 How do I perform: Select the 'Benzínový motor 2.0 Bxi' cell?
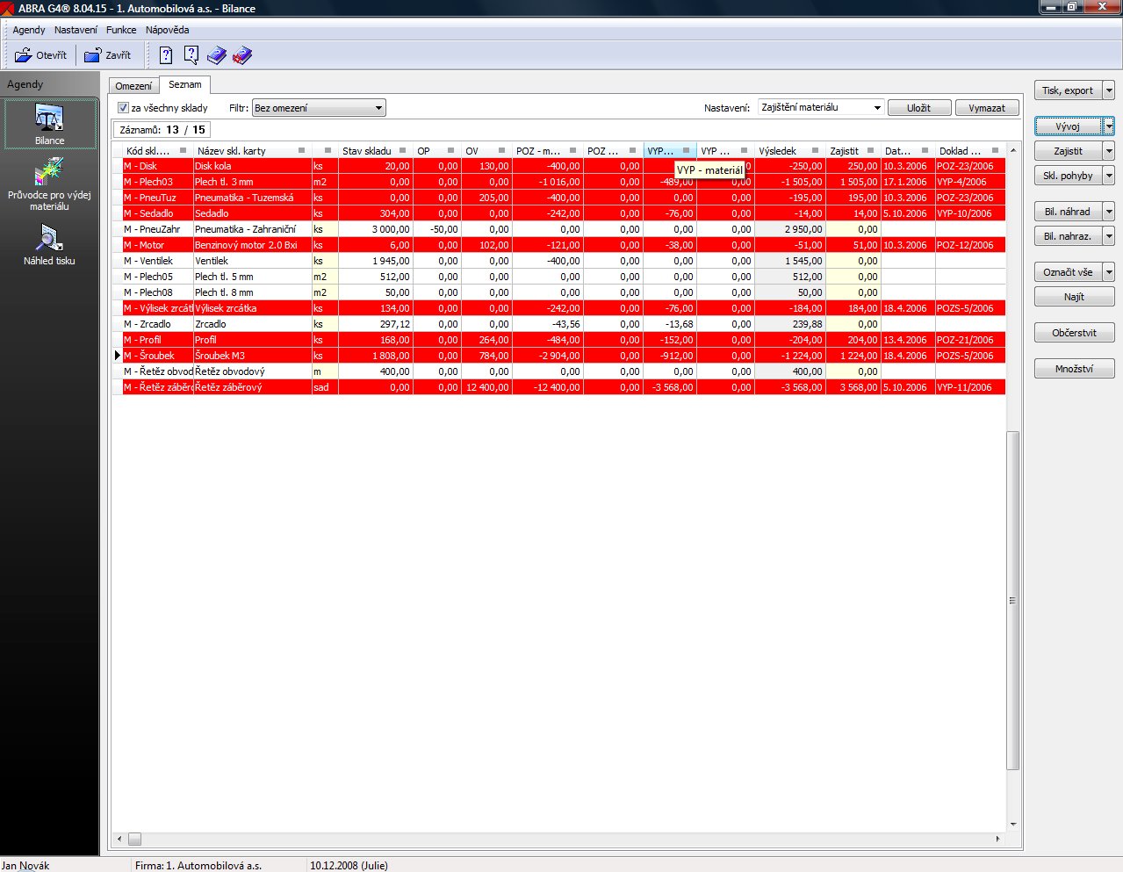click(252, 245)
